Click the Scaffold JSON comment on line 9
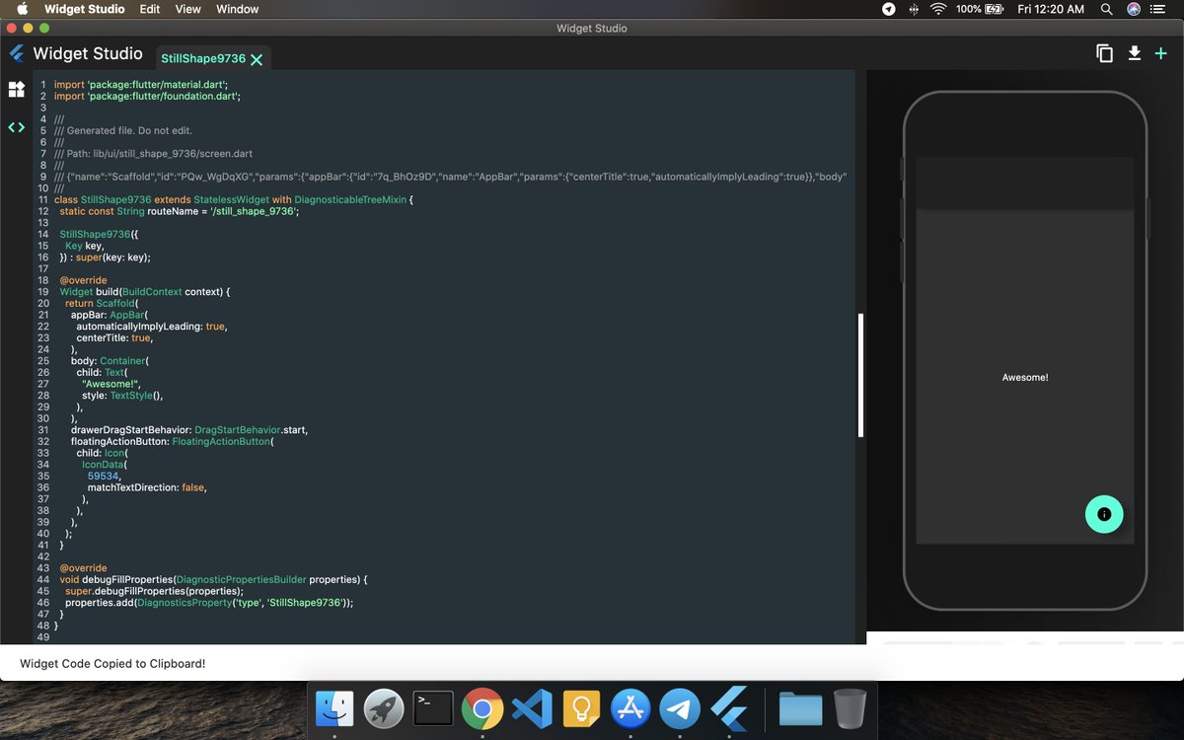 pyautogui.click(x=451, y=177)
